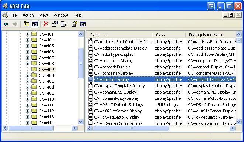Open the View menu
The width and height of the screenshot is (244, 142).
coord(44,15)
